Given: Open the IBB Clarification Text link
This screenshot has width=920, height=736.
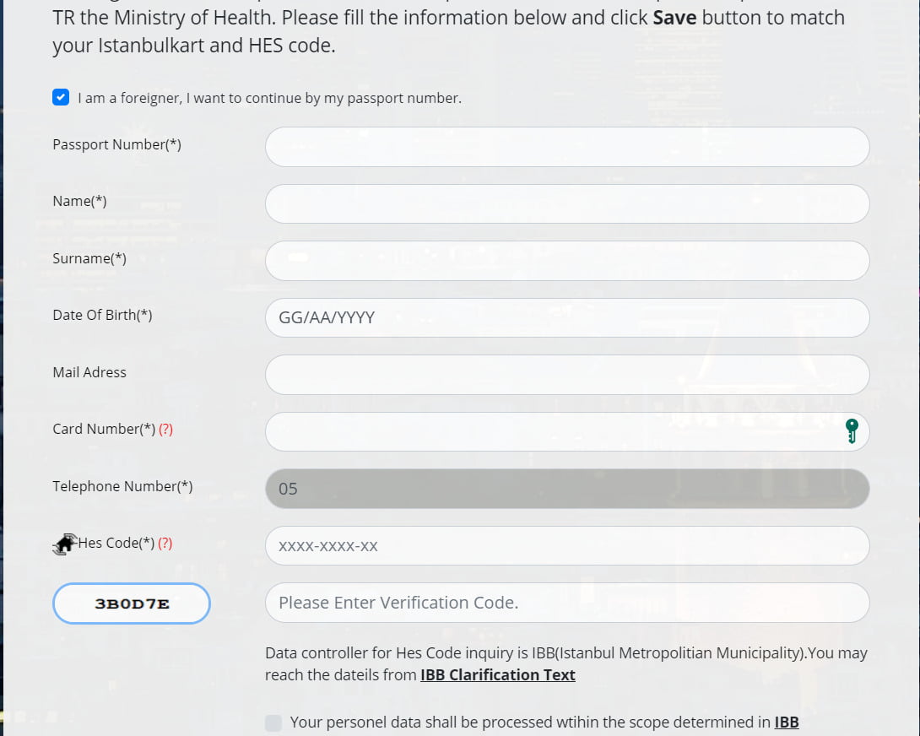Looking at the screenshot, I should pos(498,675).
